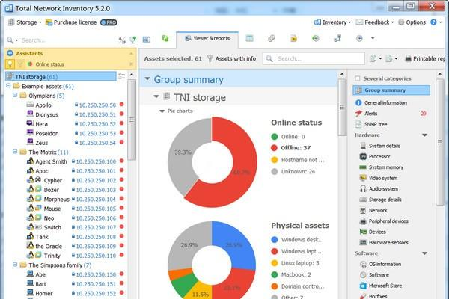Close the Online status assistant
449x299 pixels.
click(132, 64)
